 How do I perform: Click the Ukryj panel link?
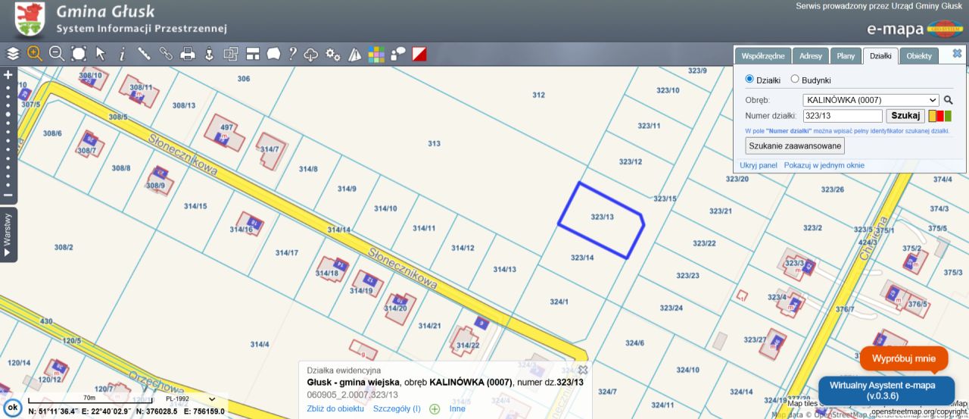759,165
